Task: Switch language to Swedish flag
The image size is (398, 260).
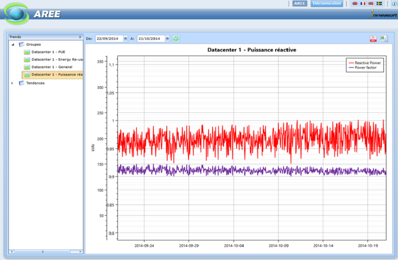Action: [379, 4]
